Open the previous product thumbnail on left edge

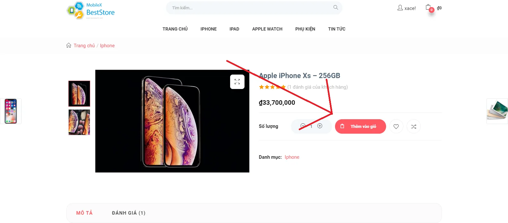coord(11,111)
